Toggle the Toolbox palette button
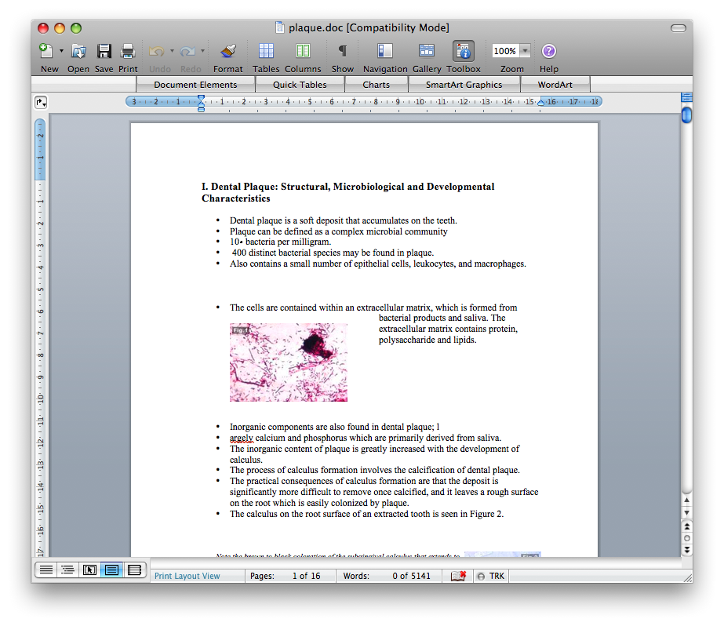724x626 pixels. tap(463, 52)
